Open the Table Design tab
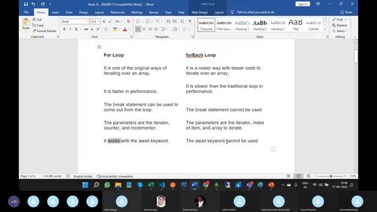This screenshot has width=377, height=212. tap(200, 12)
